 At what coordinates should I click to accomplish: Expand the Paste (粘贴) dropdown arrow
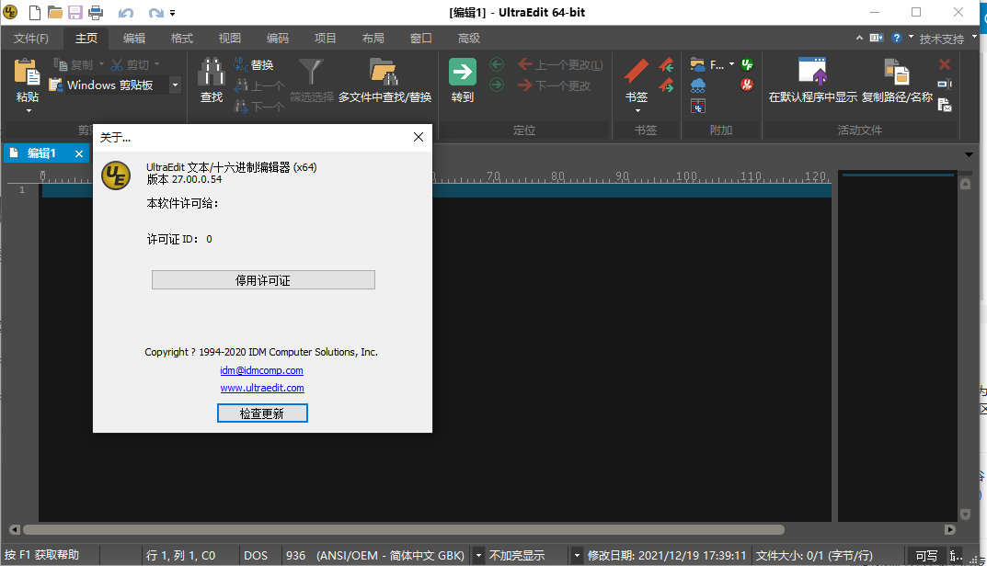point(29,111)
